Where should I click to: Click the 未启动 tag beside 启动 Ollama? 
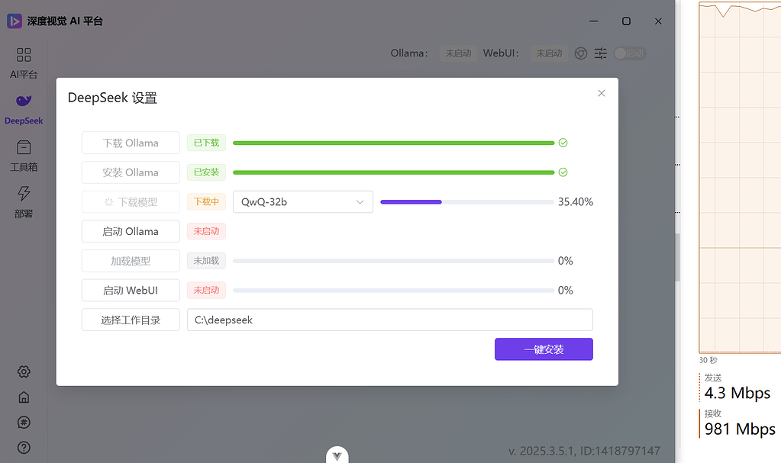pyautogui.click(x=206, y=231)
